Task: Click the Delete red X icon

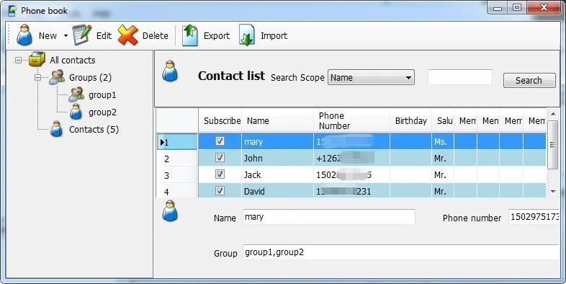Action: click(127, 35)
